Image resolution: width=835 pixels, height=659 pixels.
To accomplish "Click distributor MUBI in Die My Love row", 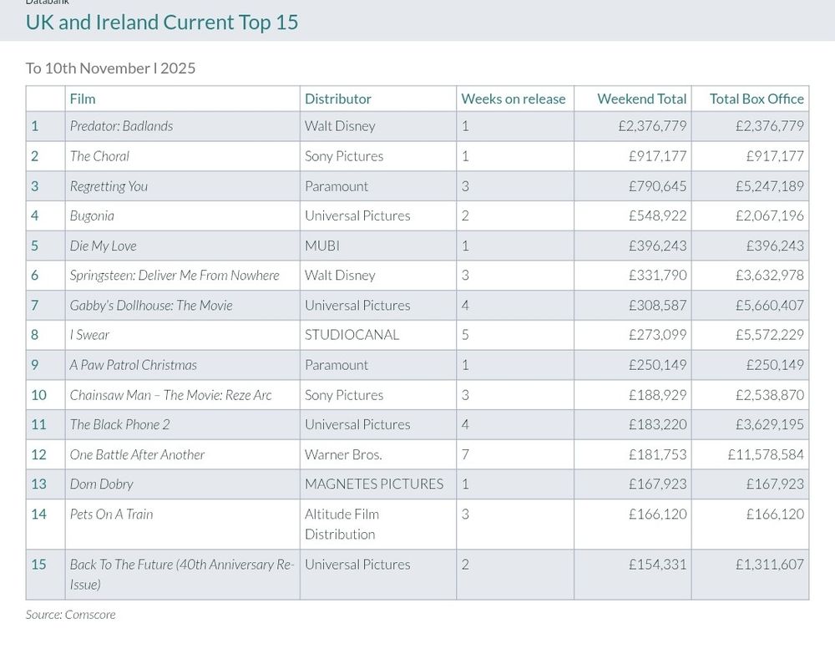I will 322,246.
